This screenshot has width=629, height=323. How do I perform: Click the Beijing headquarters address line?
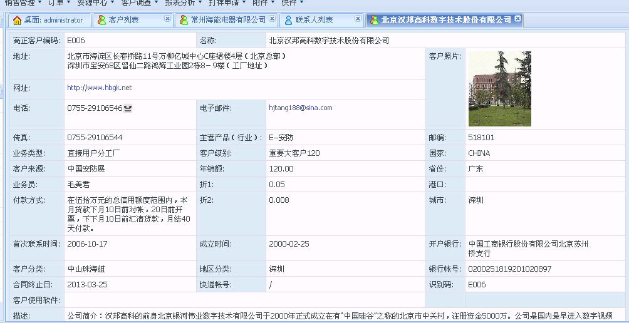pos(177,56)
